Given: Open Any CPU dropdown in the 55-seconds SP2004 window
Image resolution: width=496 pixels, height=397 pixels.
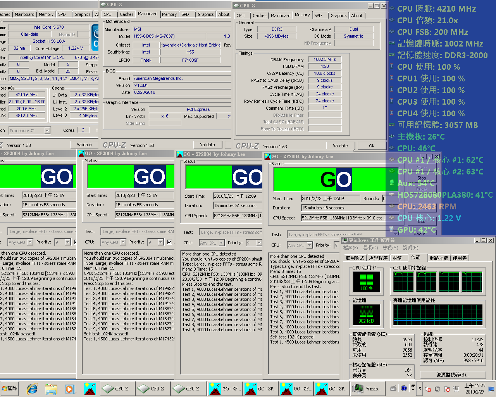Looking at the screenshot, I should coord(123,242).
